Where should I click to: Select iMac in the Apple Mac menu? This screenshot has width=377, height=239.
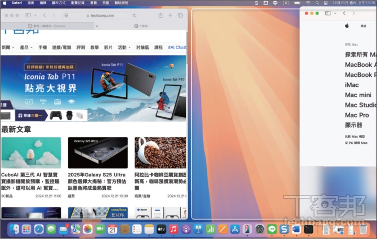[x=352, y=85]
